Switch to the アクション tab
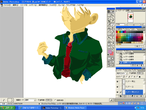This screenshot has width=146, height=110. pos(129,51)
